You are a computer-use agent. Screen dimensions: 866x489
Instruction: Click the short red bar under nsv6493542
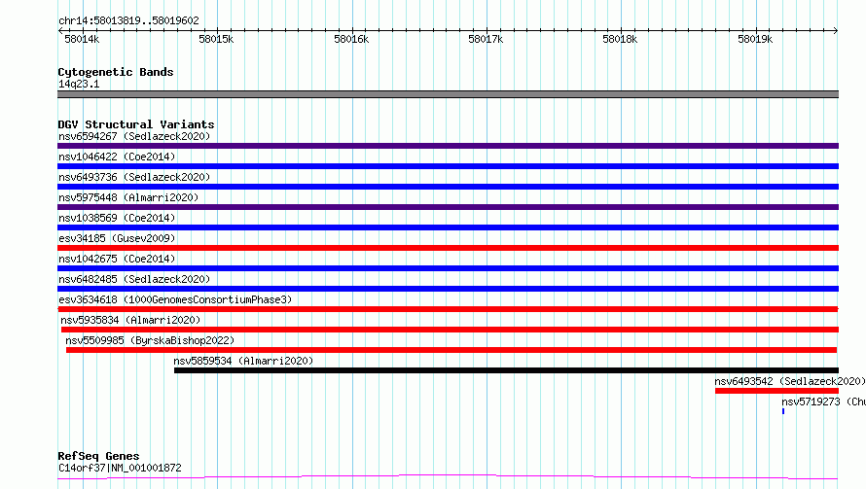pyautogui.click(x=777, y=391)
